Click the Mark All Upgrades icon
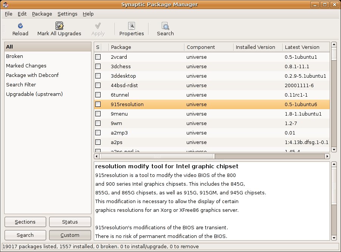The image size is (341, 252). tap(59, 26)
